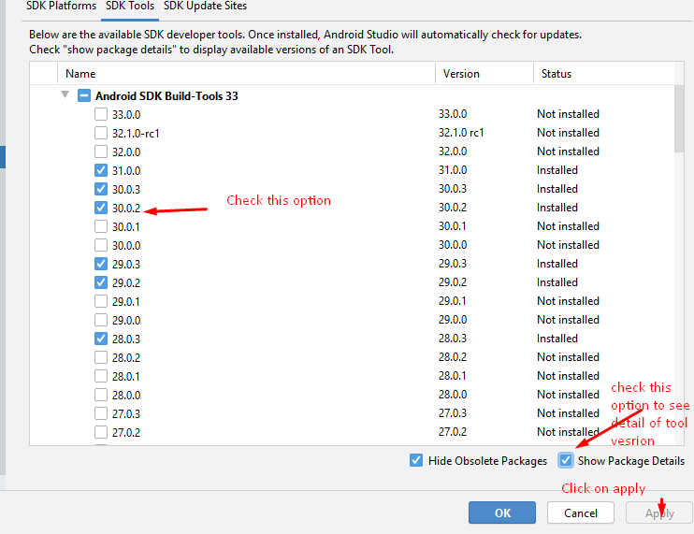Sort by the Status column header
The width and height of the screenshot is (694, 534).
(x=603, y=74)
